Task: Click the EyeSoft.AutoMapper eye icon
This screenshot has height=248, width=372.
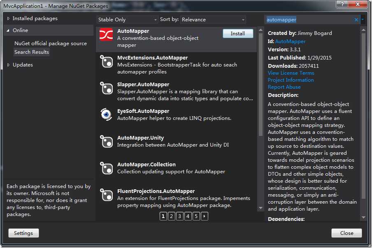Action: click(x=106, y=115)
